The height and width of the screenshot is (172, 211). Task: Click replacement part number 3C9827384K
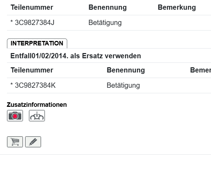point(35,85)
